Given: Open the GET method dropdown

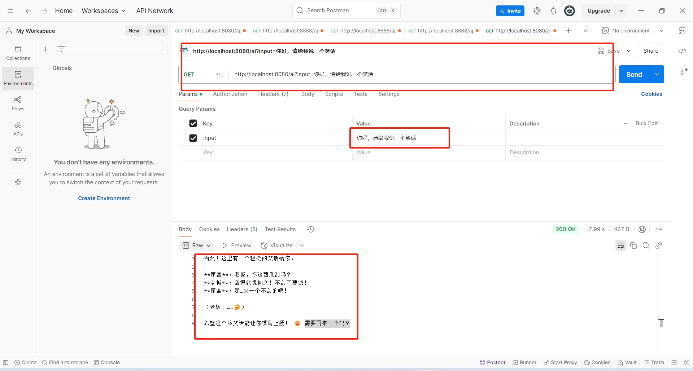Looking at the screenshot, I should coord(202,74).
